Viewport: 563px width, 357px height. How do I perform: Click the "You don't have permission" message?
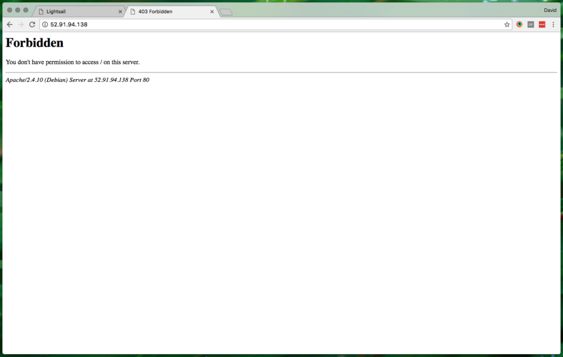click(73, 62)
